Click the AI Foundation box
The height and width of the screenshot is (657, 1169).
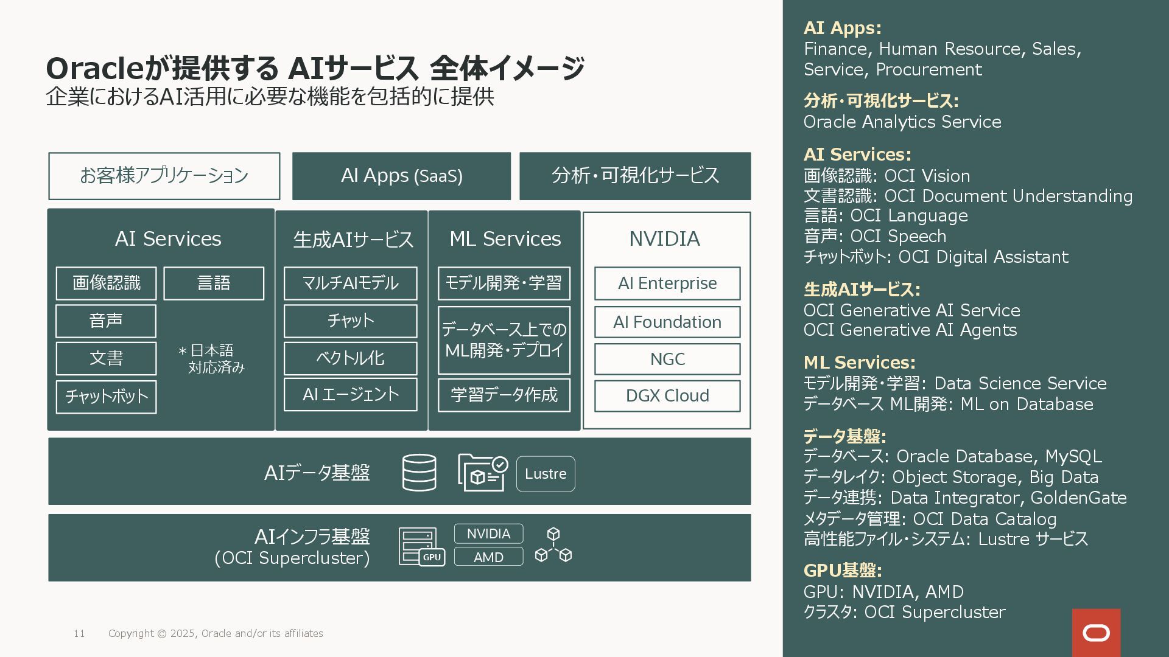(667, 322)
